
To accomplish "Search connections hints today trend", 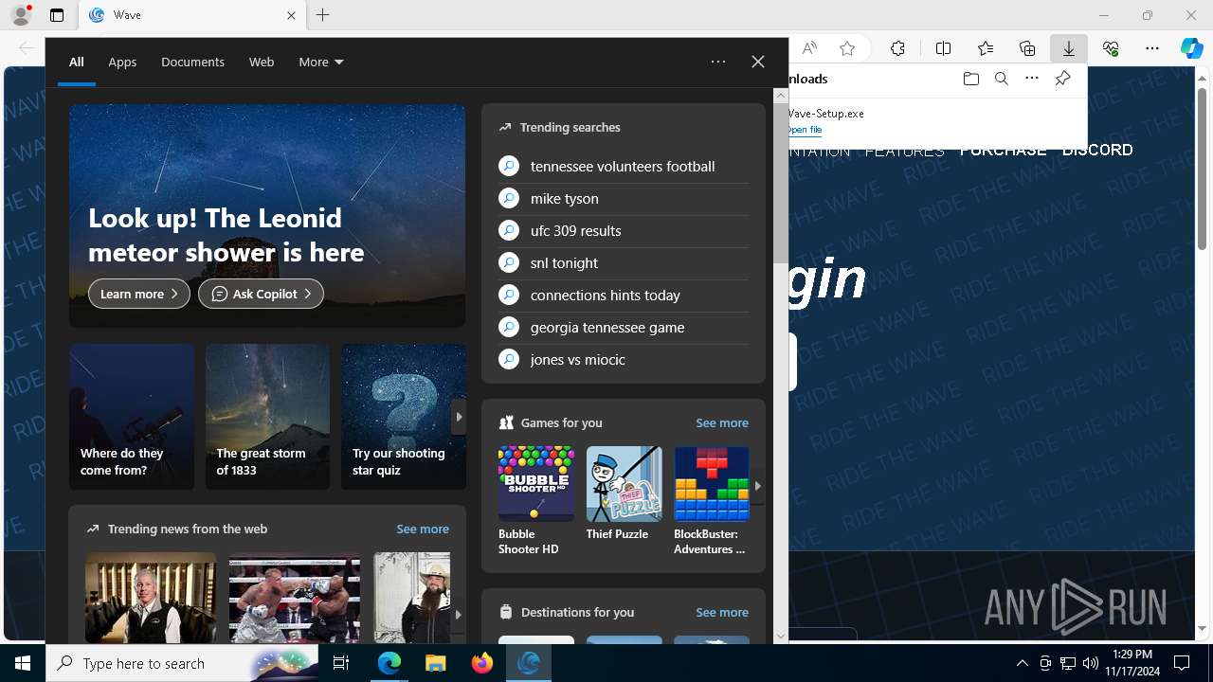I will (x=624, y=295).
